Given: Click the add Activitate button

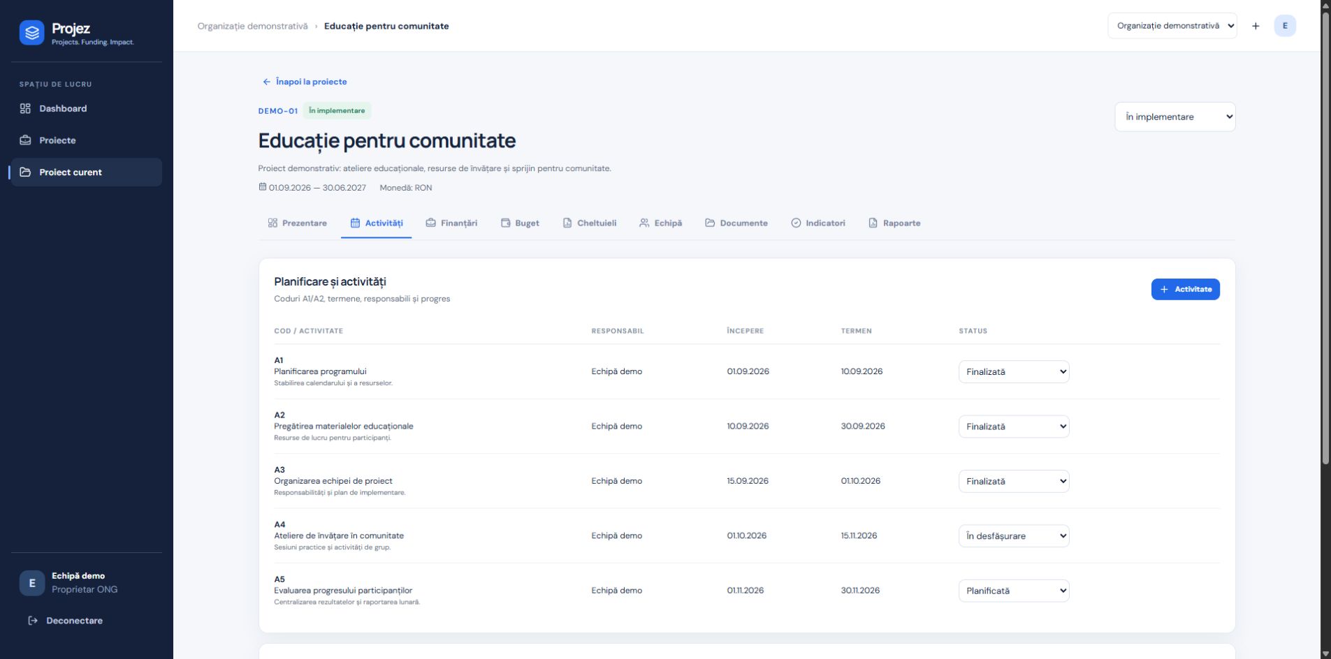Looking at the screenshot, I should (x=1186, y=289).
